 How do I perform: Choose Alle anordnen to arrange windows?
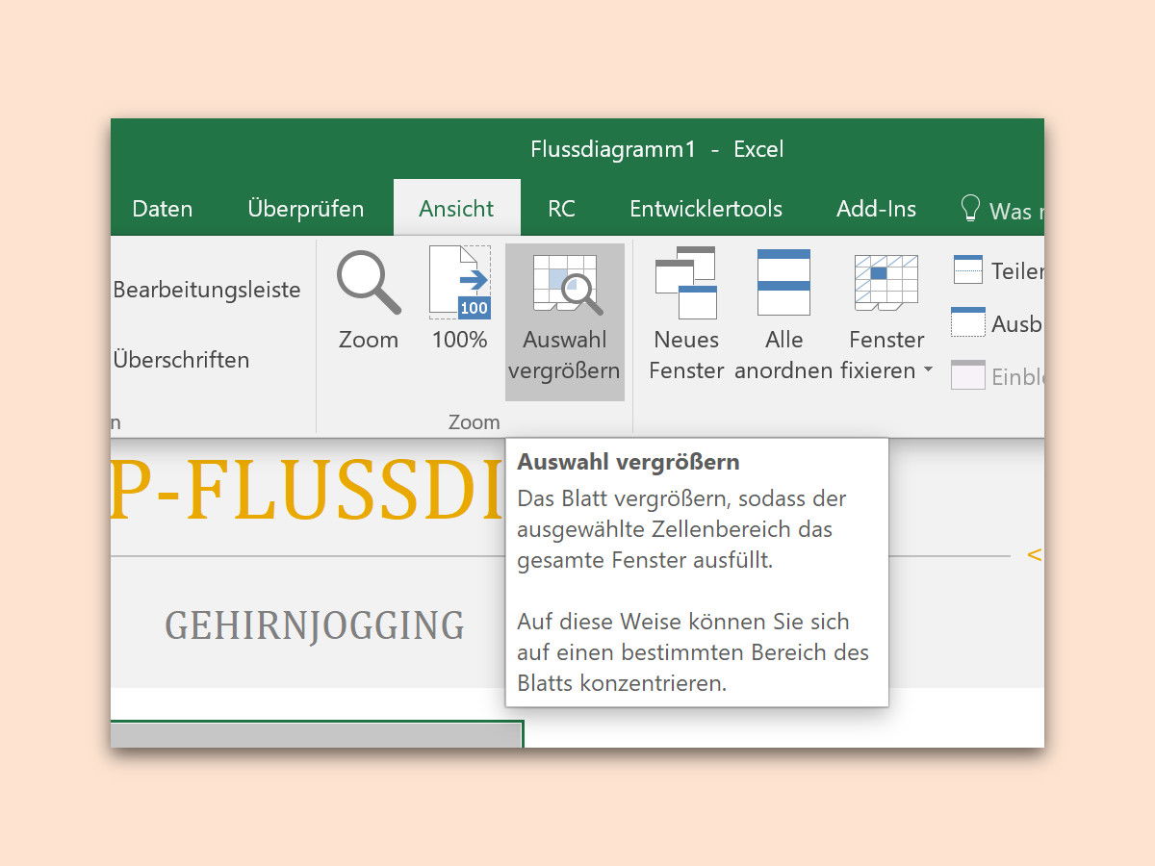783,282
